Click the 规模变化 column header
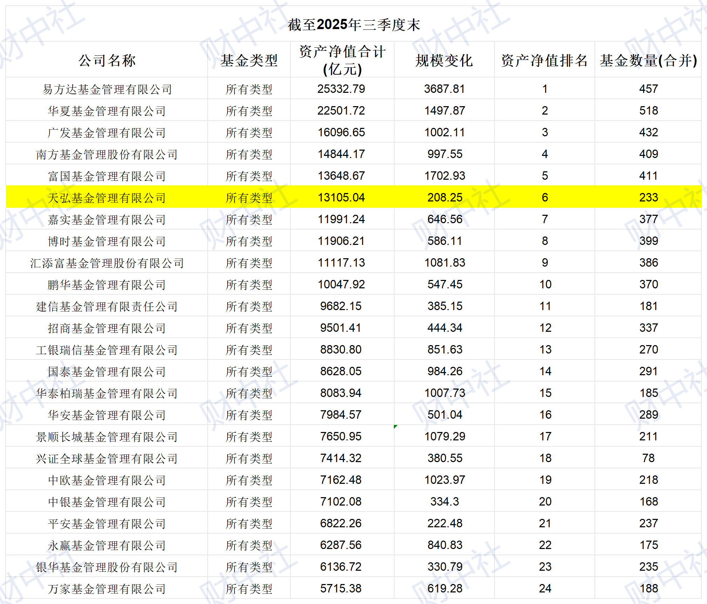 pos(444,60)
